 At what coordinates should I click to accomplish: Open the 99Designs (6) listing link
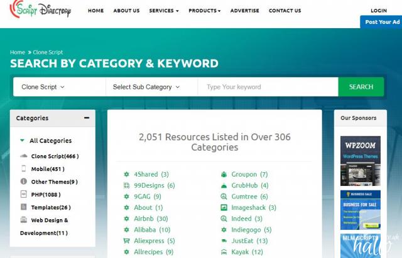pos(155,185)
